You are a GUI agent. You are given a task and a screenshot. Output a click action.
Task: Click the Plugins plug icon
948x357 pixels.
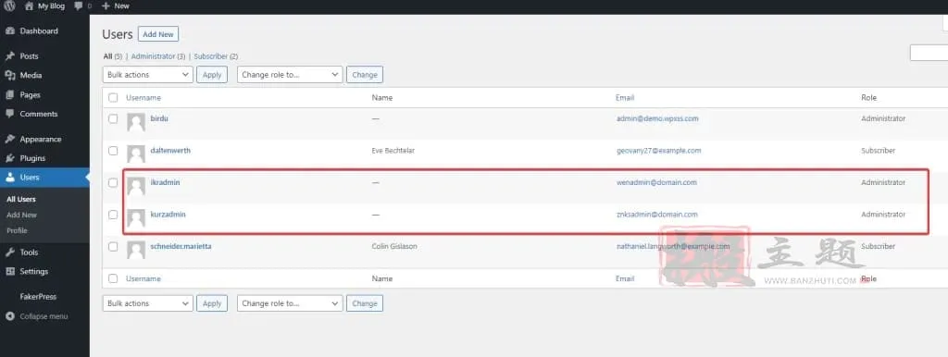coord(9,158)
